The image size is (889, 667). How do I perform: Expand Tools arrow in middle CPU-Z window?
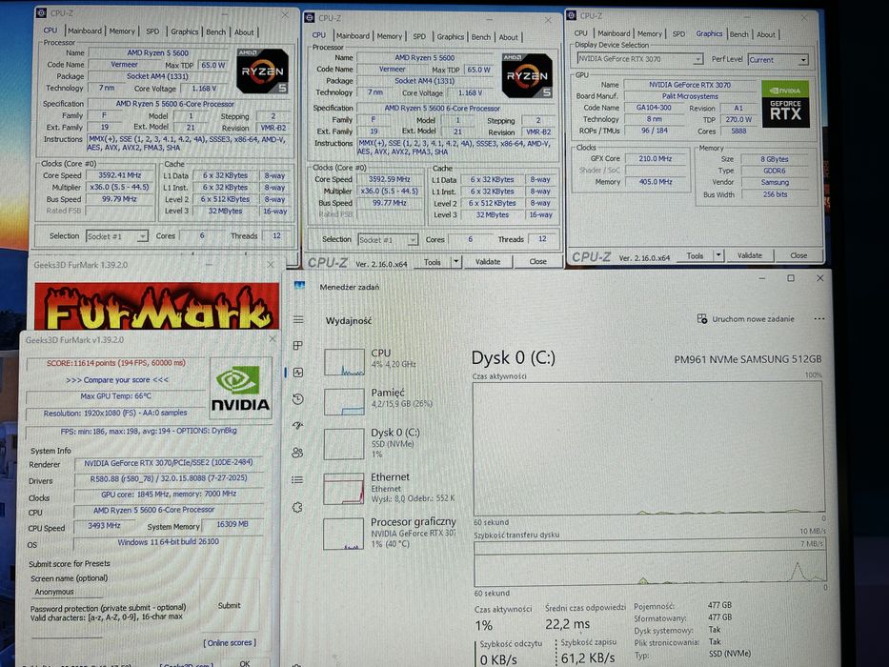[456, 261]
